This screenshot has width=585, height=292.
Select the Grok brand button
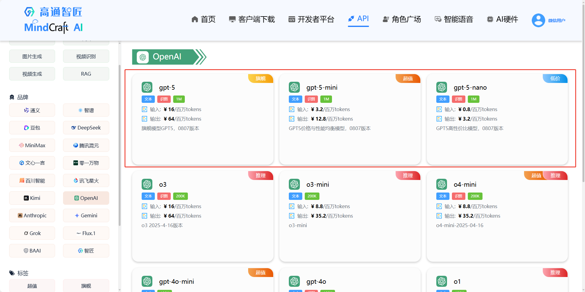click(32, 233)
